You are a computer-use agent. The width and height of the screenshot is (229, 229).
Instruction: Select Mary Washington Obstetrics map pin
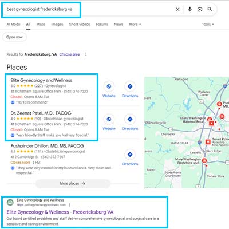pyautogui.click(x=204, y=161)
